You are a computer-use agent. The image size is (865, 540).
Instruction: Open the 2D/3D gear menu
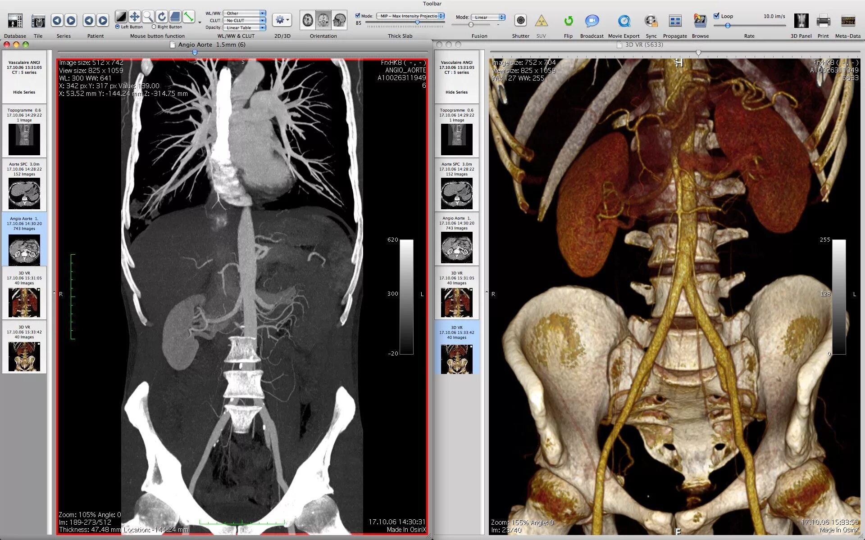click(x=282, y=20)
